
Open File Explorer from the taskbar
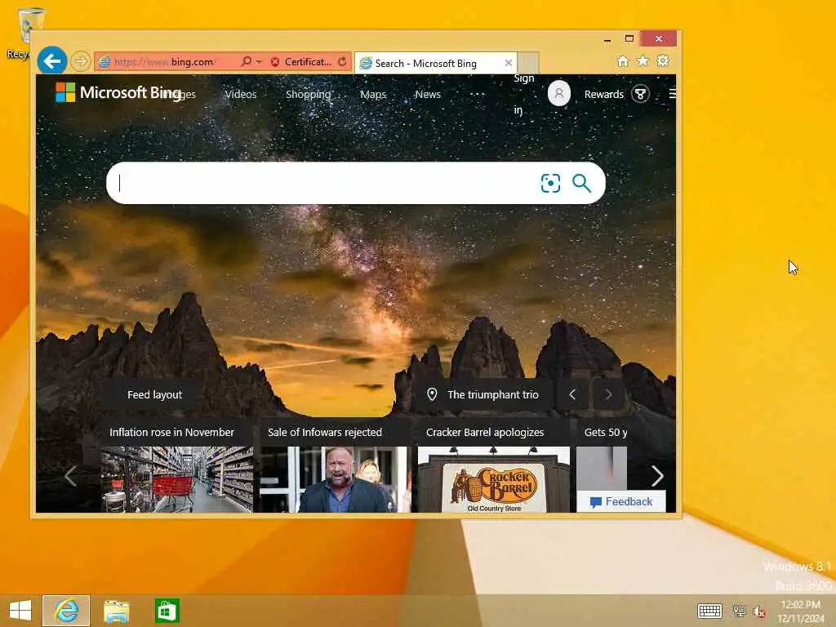click(116, 611)
